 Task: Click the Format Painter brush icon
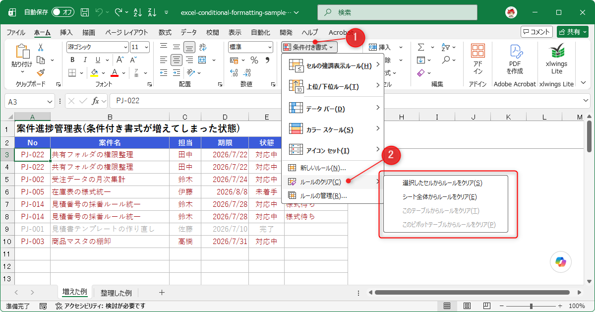point(41,72)
